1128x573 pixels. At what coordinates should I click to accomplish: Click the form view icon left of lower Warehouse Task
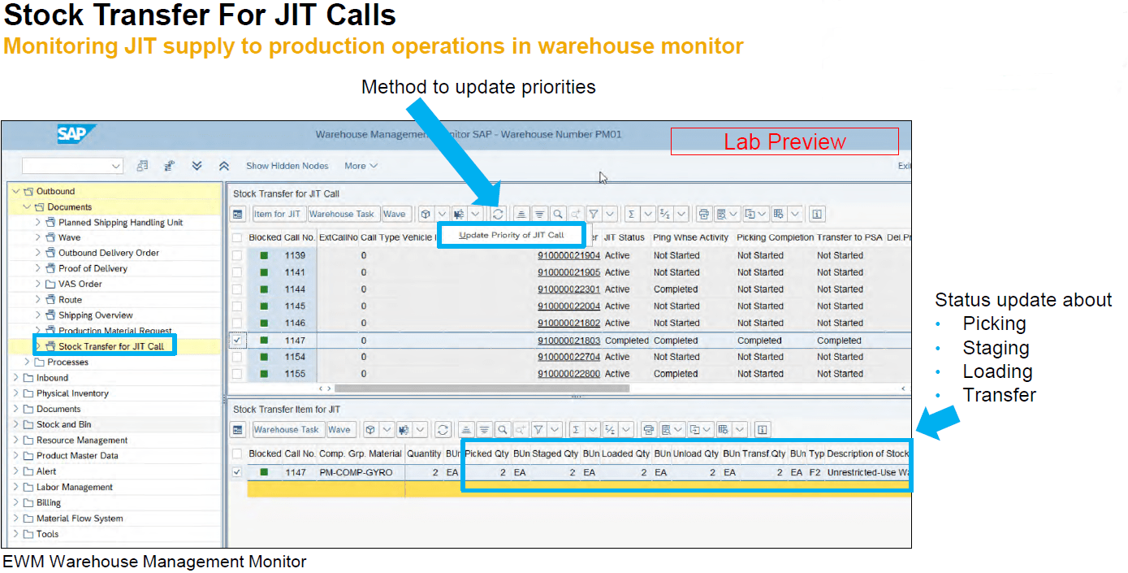238,429
